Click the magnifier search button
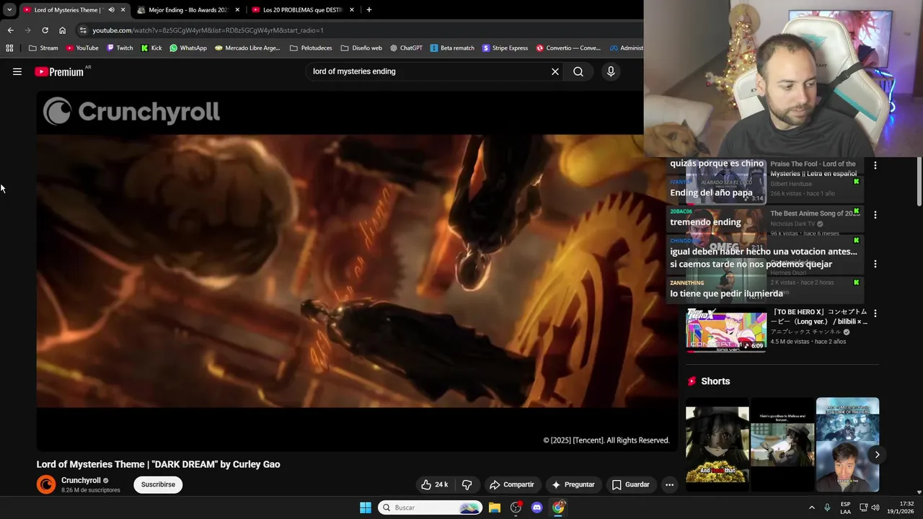923x519 pixels. pyautogui.click(x=578, y=71)
